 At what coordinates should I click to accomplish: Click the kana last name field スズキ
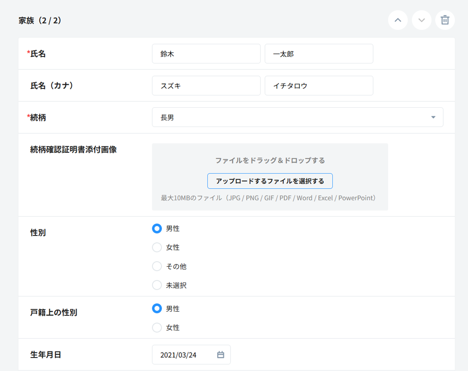(206, 86)
